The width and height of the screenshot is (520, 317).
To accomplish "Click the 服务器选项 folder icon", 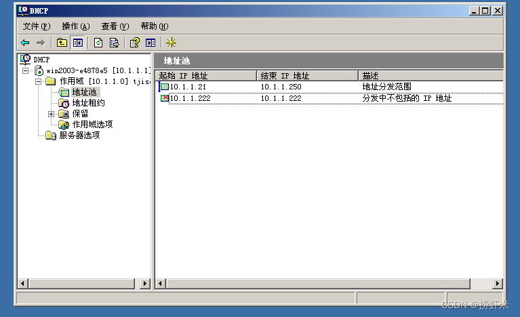I will click(x=51, y=135).
